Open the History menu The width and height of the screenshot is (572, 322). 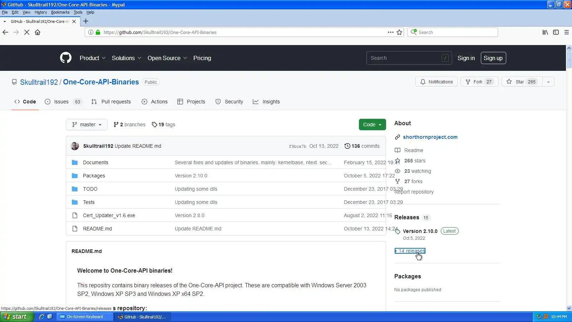pos(41,12)
